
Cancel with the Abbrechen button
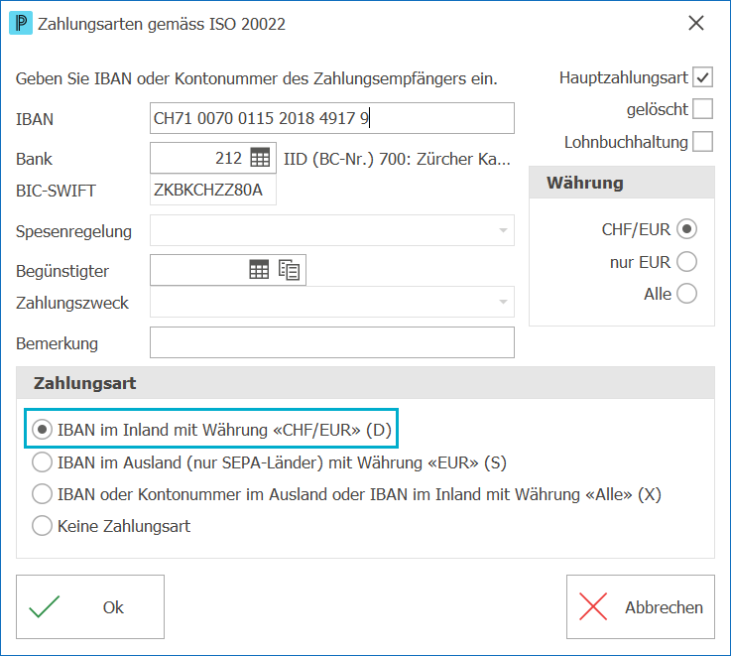641,607
